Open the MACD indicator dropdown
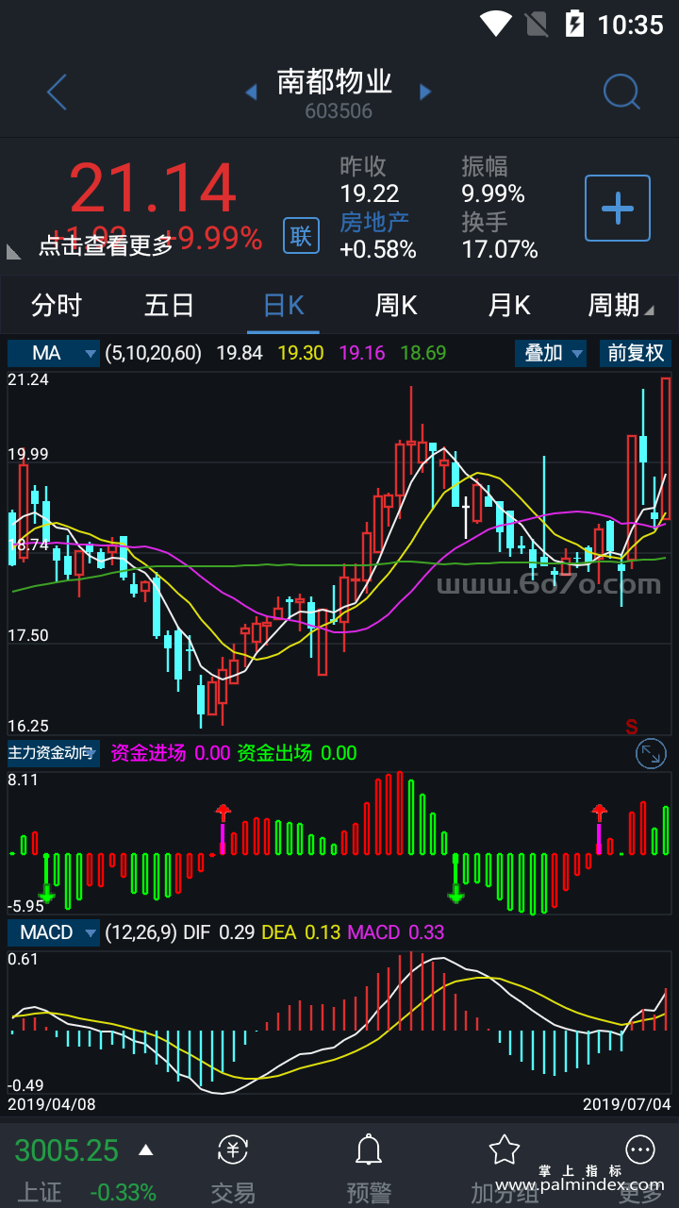Screen dimensions: 679x1208 tap(53, 932)
